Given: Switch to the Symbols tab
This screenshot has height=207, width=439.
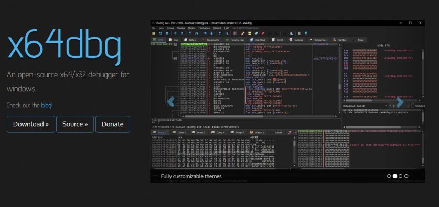Looking at the screenshot, I should [296, 40].
